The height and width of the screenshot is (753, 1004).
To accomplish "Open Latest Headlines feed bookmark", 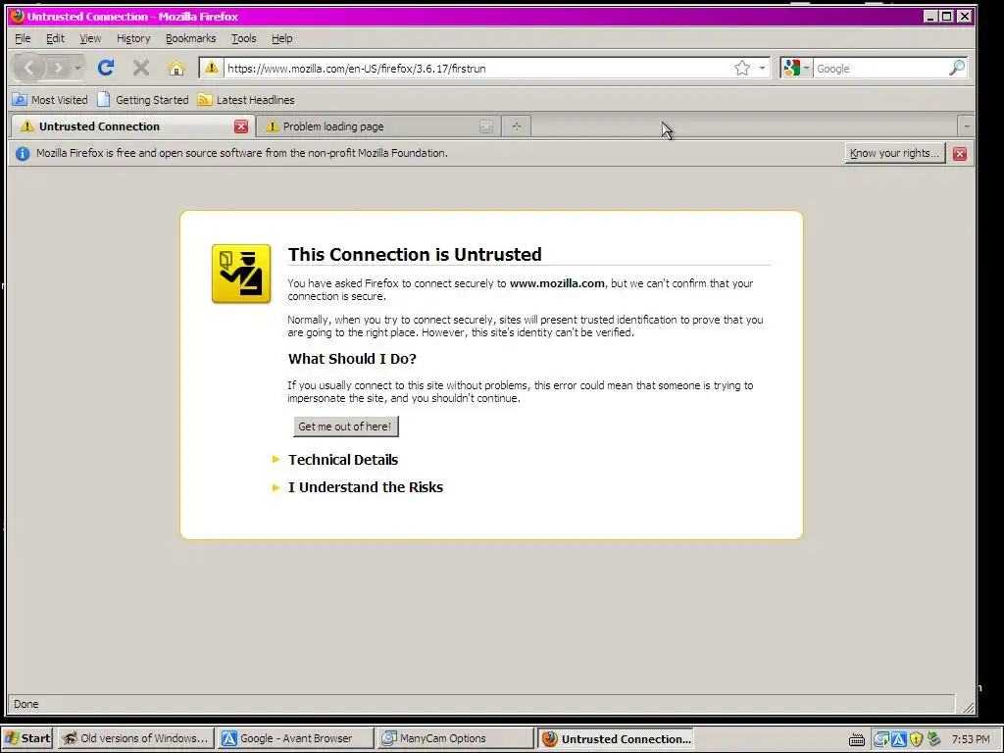I will [246, 100].
